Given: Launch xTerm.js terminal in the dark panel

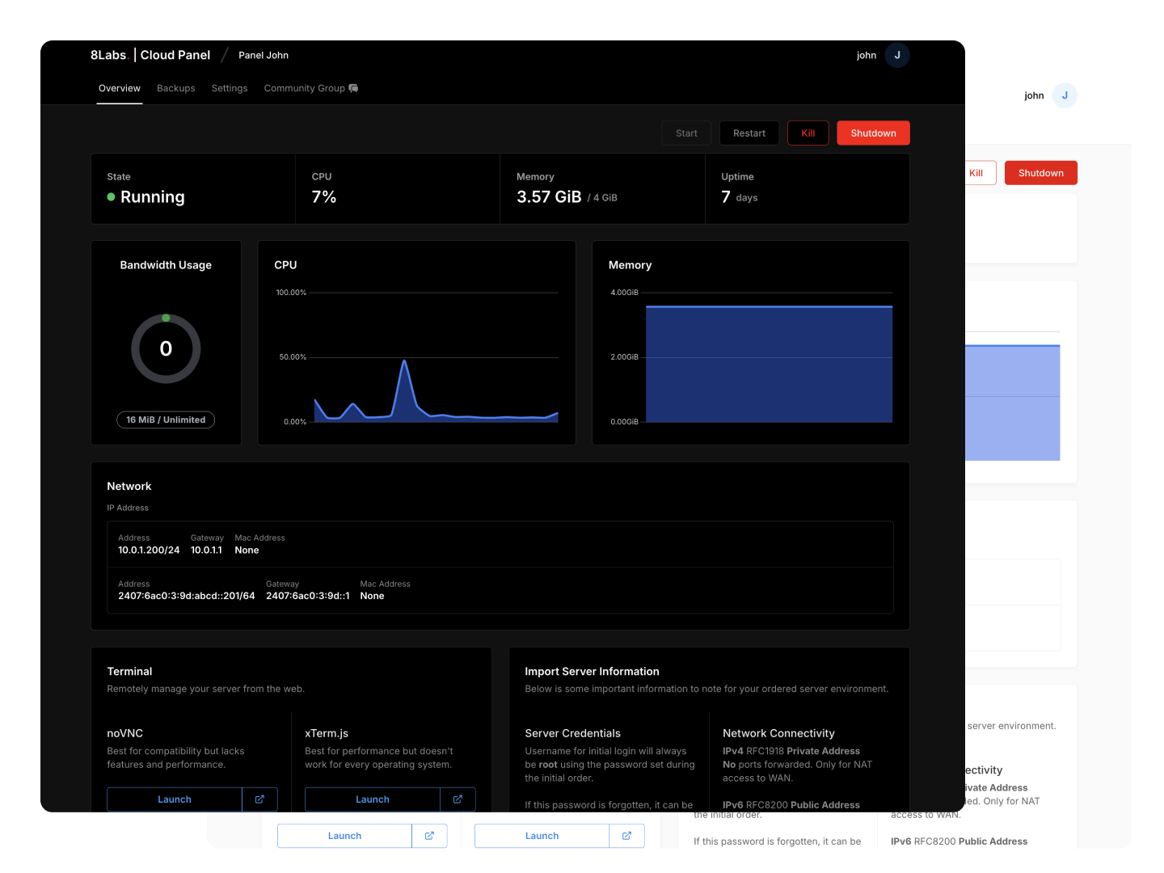Looking at the screenshot, I should [373, 799].
